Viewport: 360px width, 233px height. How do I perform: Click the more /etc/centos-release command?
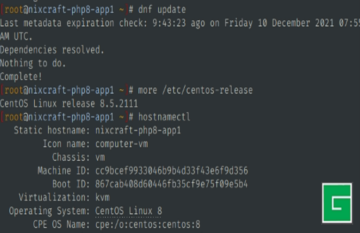coord(195,90)
